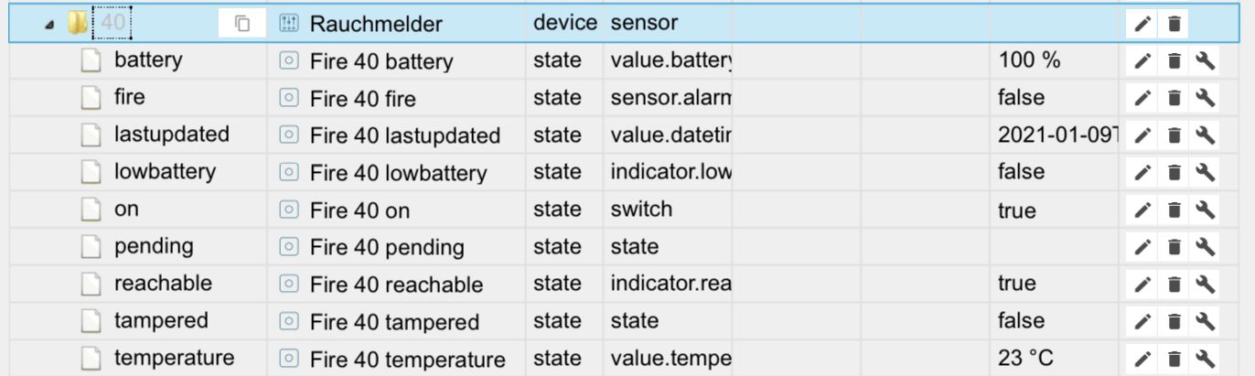Delete the lowbattery state row
The image size is (1255, 376).
1174,173
